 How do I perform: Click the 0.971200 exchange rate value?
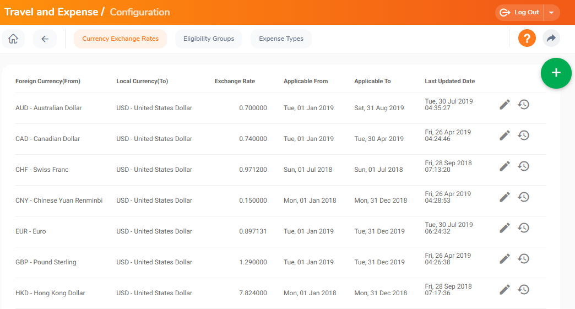pyautogui.click(x=253, y=169)
